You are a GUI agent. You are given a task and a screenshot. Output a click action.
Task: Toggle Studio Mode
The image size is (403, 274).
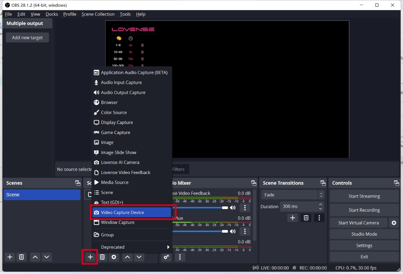click(x=364, y=234)
